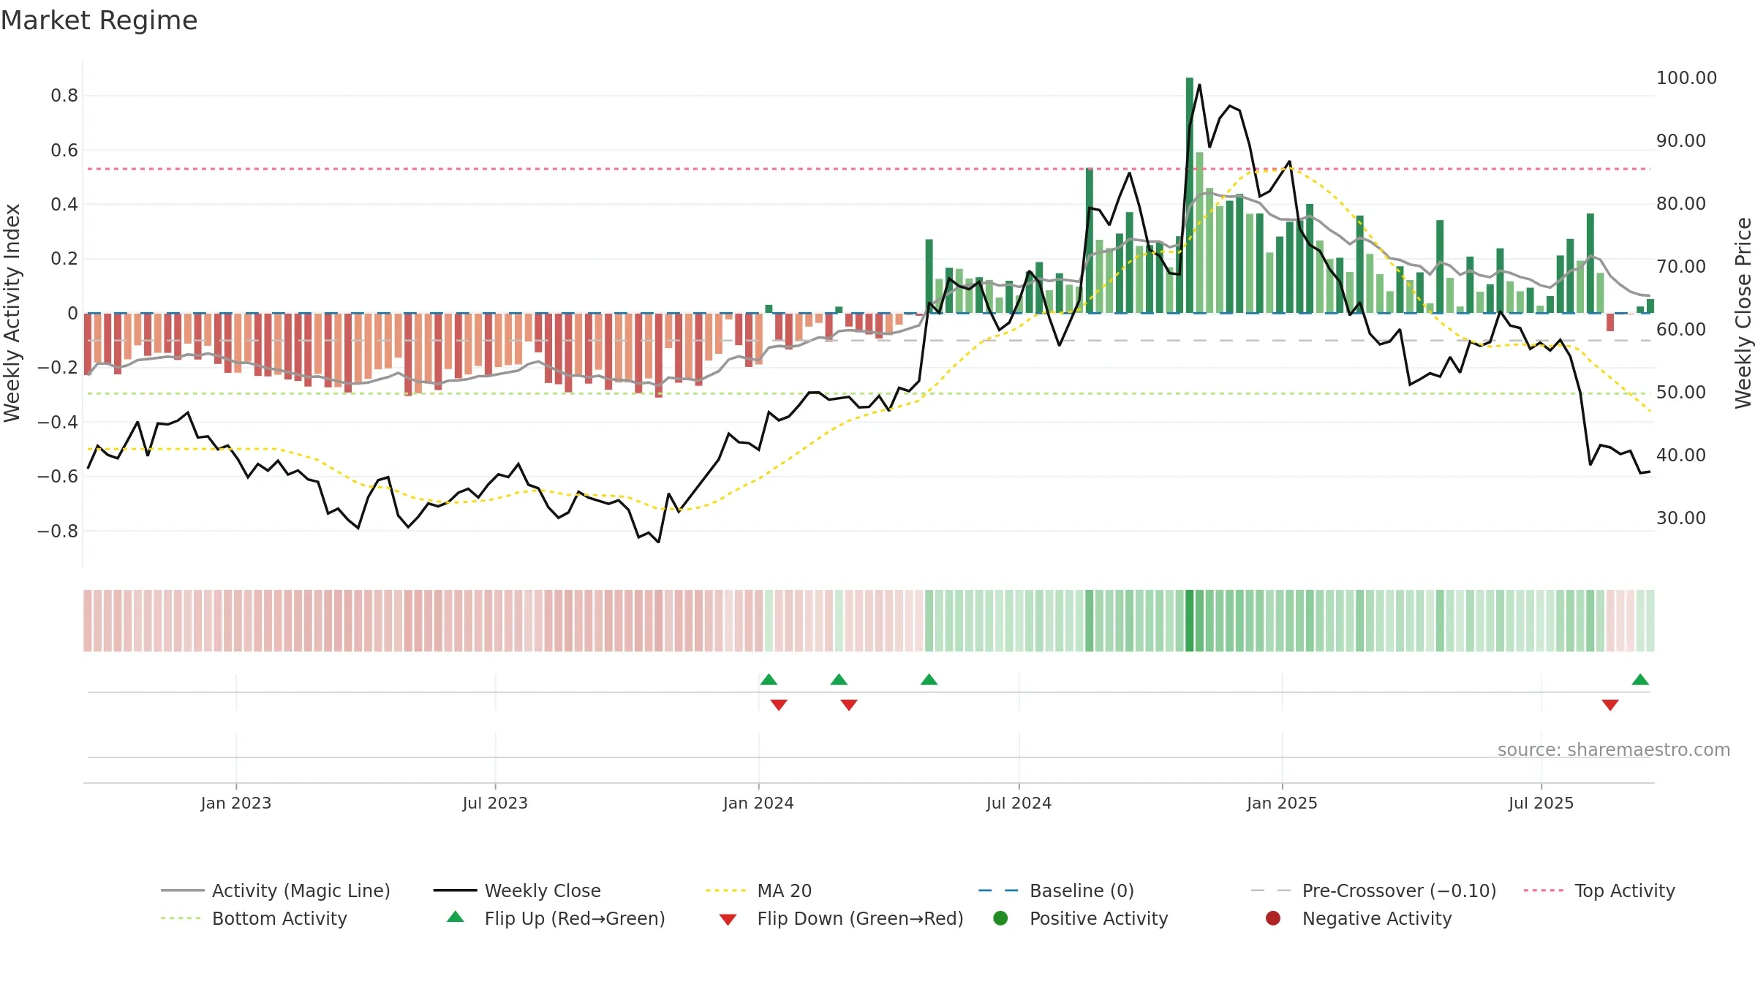Click the 100.00 price axis tick label
Viewport: 1755px width, 987px height.
pos(1686,78)
